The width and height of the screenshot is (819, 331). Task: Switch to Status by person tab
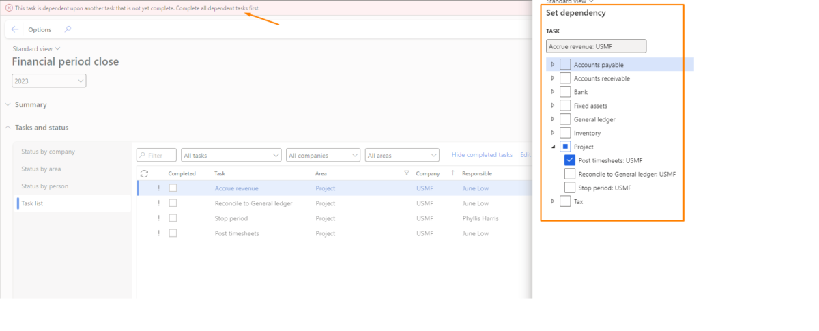point(46,186)
